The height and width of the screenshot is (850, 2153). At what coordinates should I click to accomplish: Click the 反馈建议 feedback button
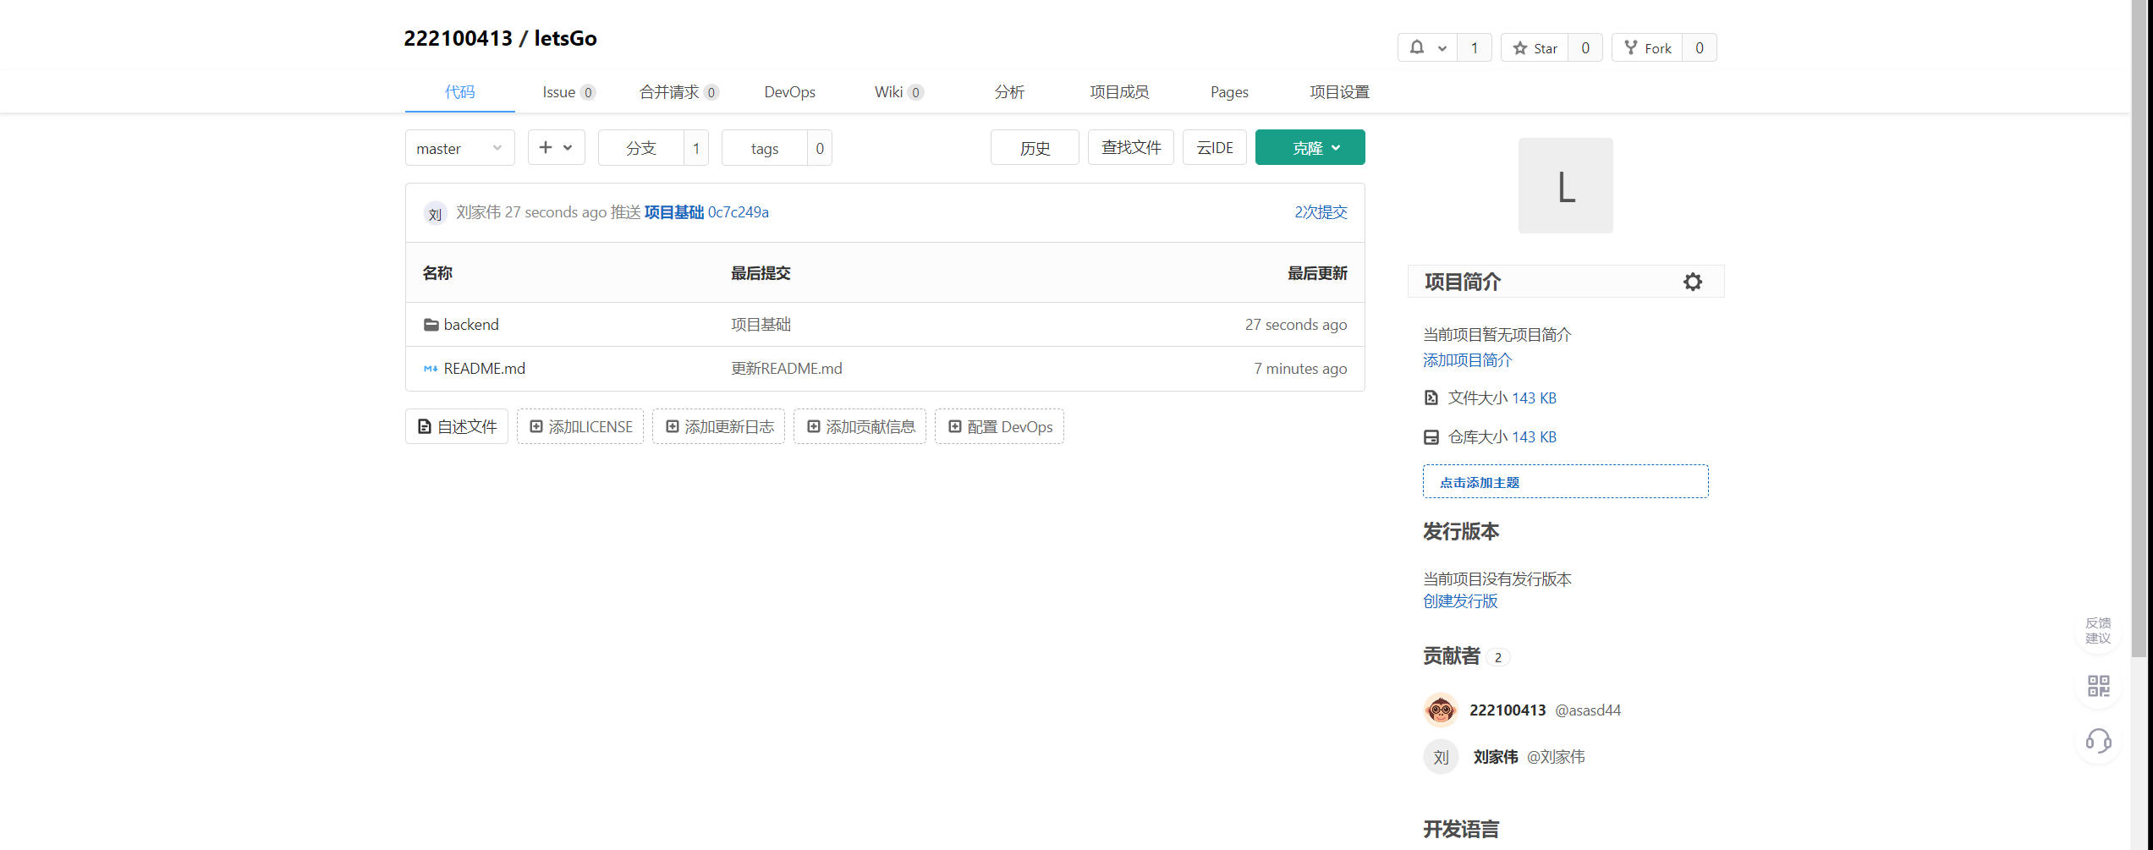tap(2098, 630)
